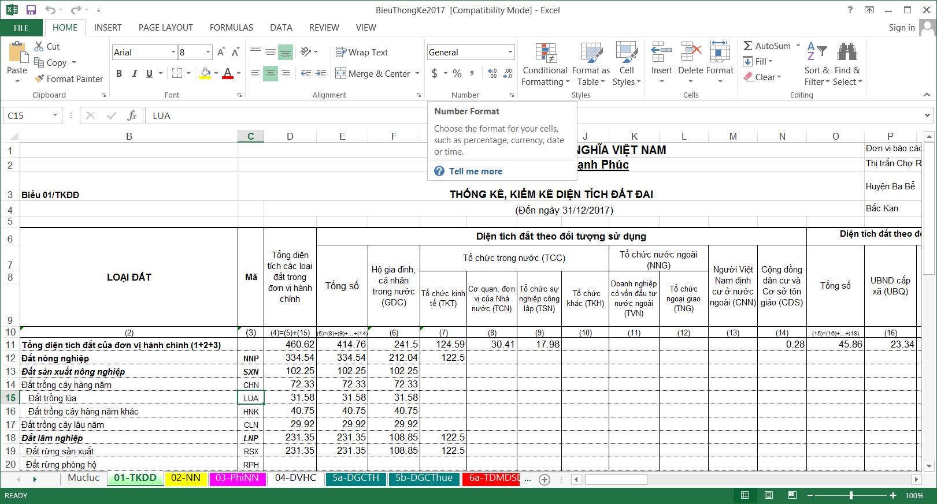Apply the yellow Fill Color swatch
Image resolution: width=937 pixels, height=504 pixels.
click(x=205, y=73)
